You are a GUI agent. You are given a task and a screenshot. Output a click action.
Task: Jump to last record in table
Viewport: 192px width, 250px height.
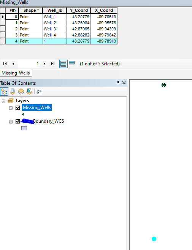[53, 63]
